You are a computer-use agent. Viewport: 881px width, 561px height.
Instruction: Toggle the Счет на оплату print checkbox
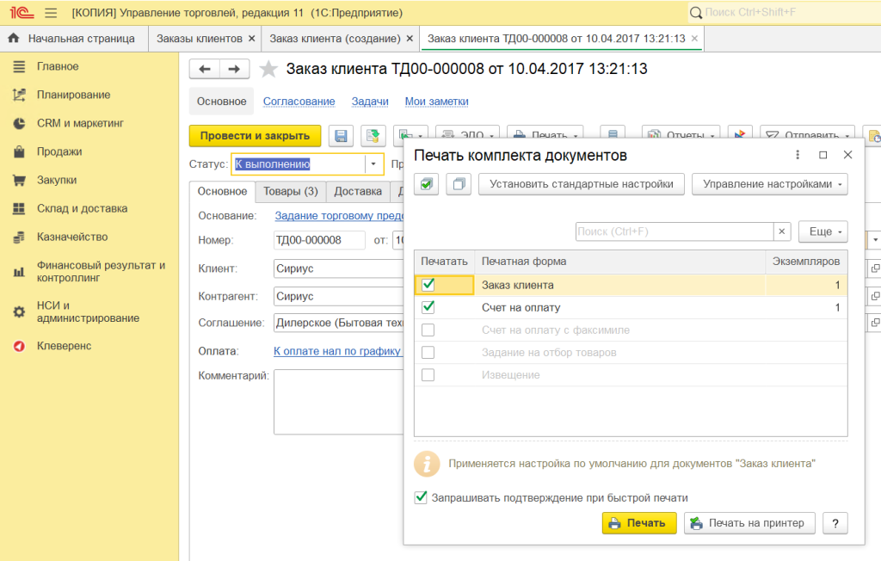[x=428, y=307]
